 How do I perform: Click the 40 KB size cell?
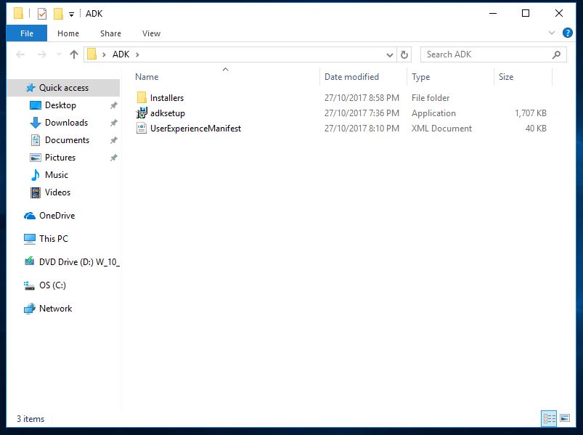[536, 129]
